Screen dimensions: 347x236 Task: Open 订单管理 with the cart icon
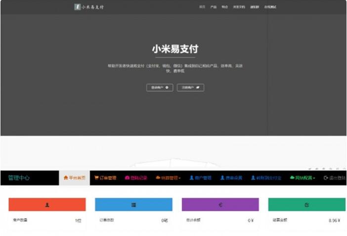pyautogui.click(x=105, y=178)
